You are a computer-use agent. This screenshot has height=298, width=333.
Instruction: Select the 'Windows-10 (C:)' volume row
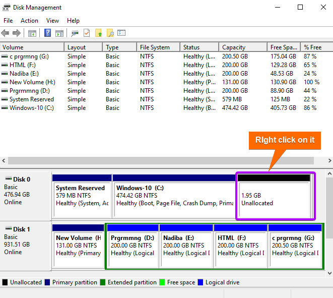(166, 108)
